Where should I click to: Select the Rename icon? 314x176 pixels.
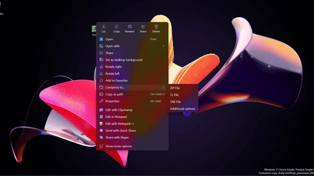[130, 26]
